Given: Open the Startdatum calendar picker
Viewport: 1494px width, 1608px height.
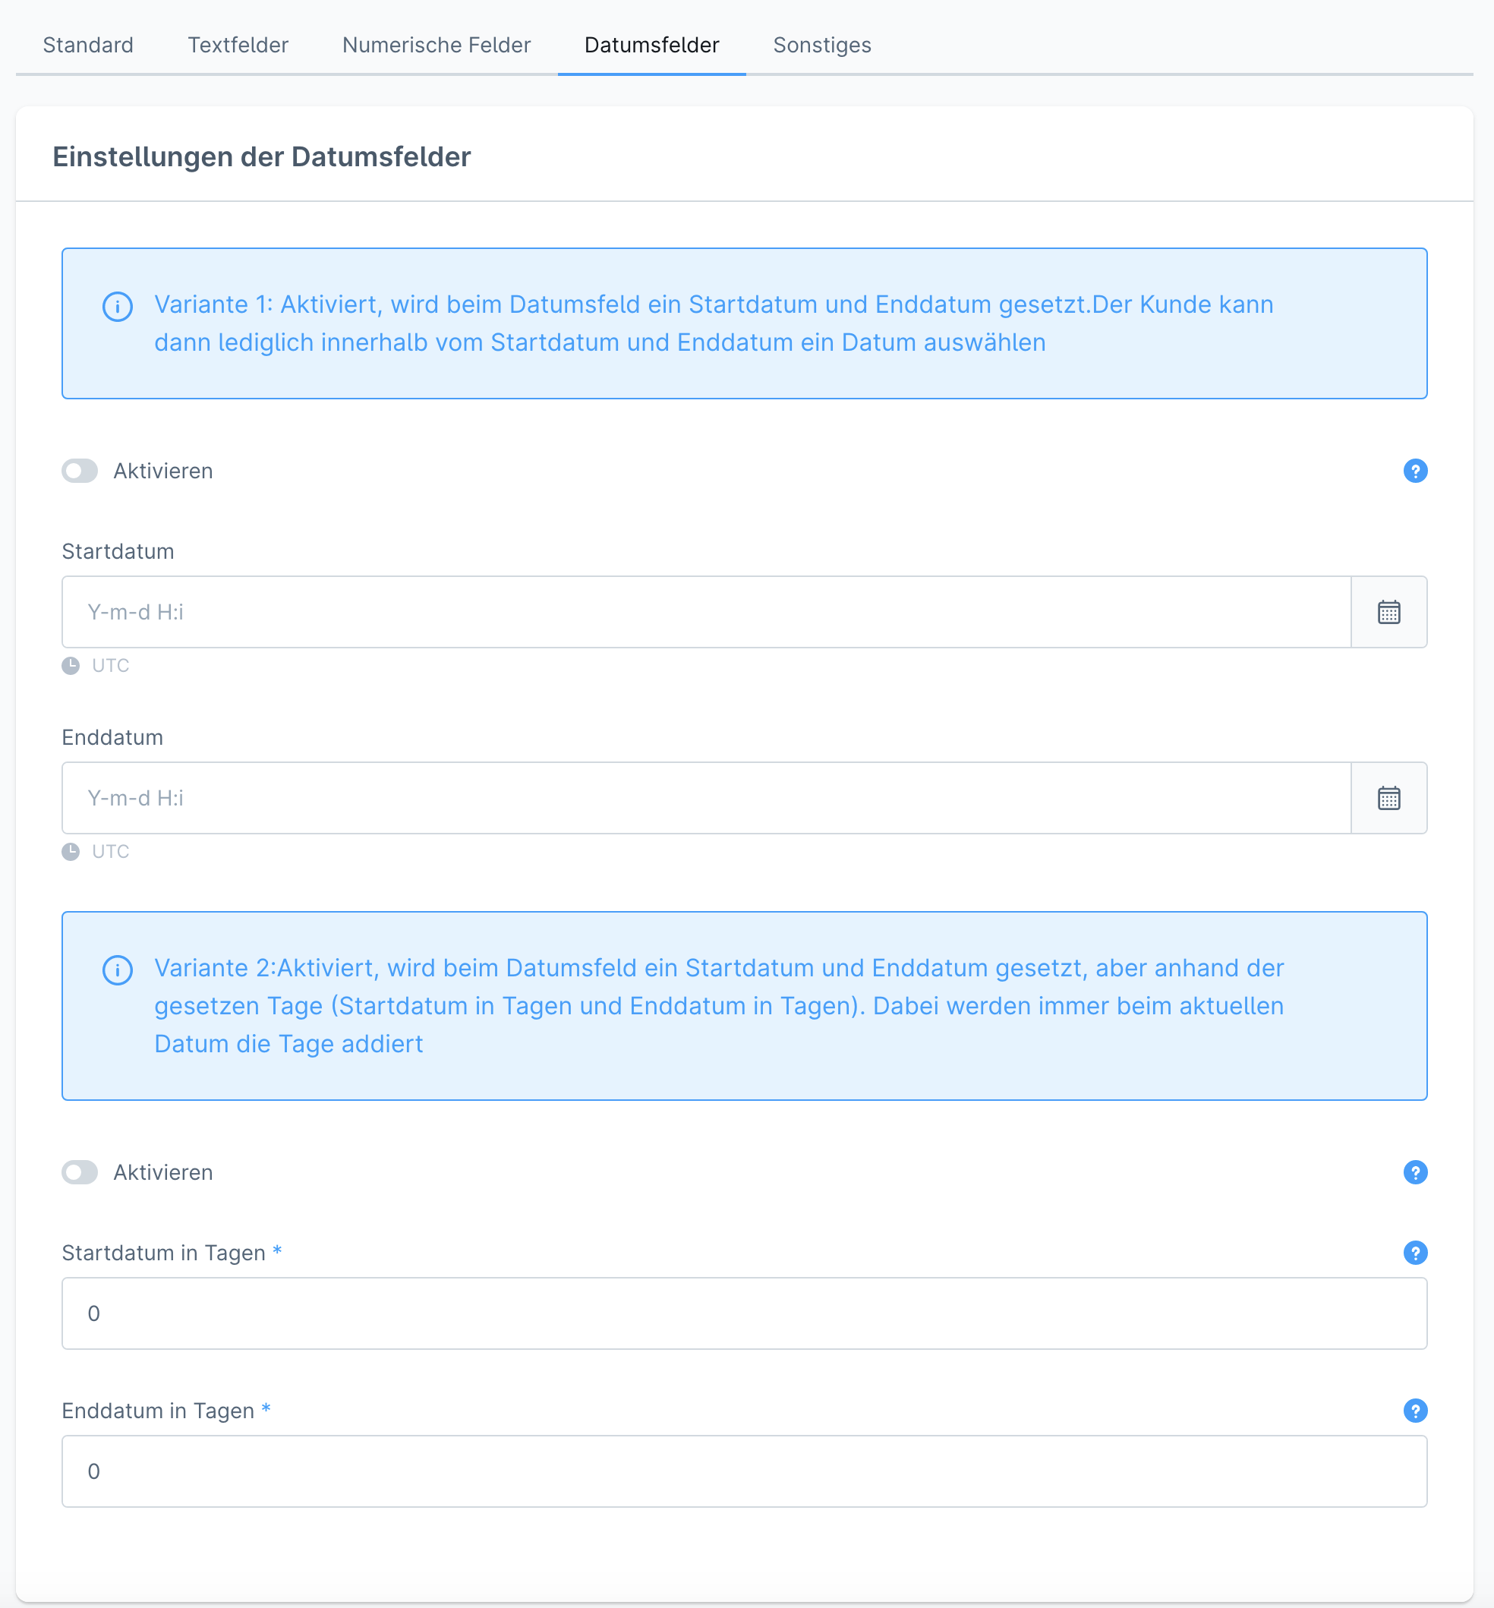Looking at the screenshot, I should 1388,612.
